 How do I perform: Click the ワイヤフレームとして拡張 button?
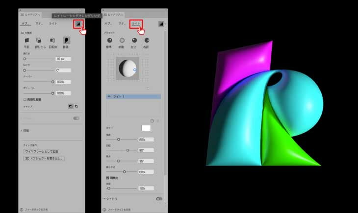[x=44, y=151]
